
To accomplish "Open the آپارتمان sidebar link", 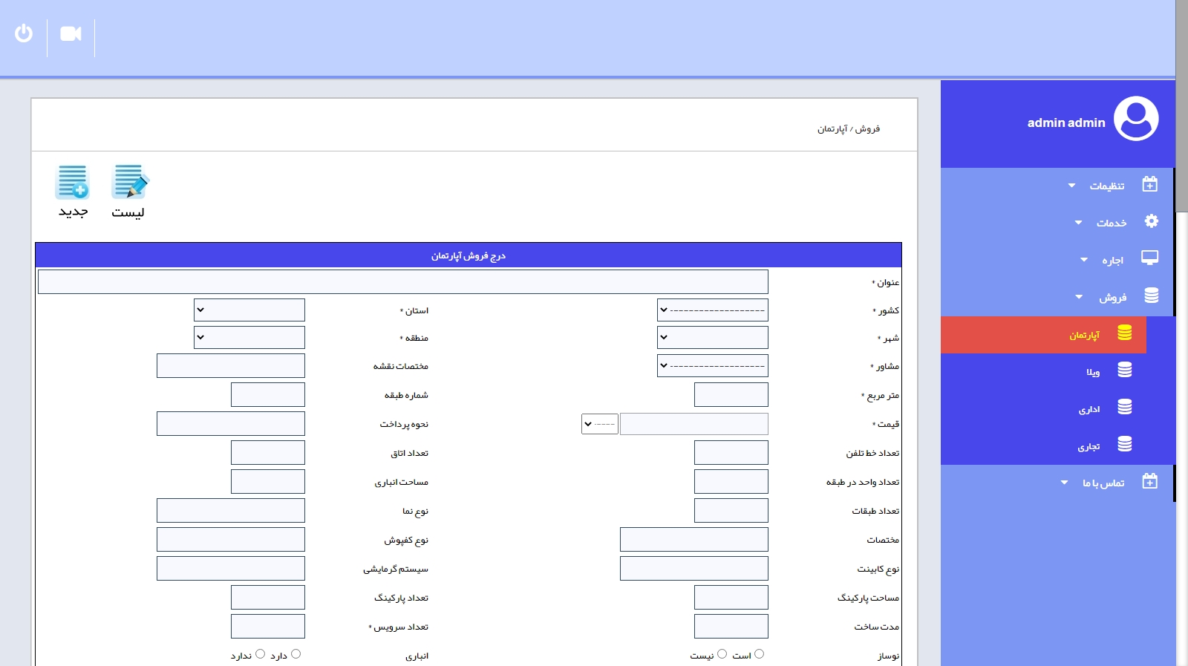I will coord(1084,336).
